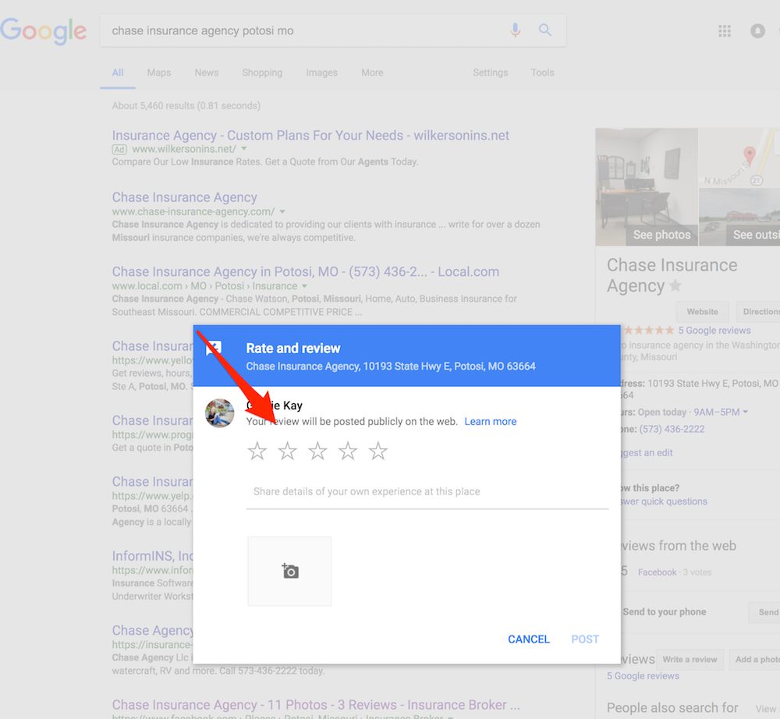Open the wilkersonins.net ad result
The width and height of the screenshot is (780, 719).
tap(310, 135)
